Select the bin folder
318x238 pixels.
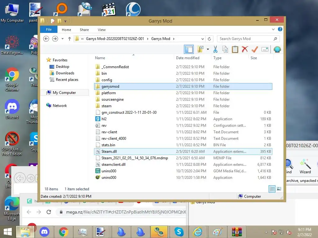tap(183, 73)
